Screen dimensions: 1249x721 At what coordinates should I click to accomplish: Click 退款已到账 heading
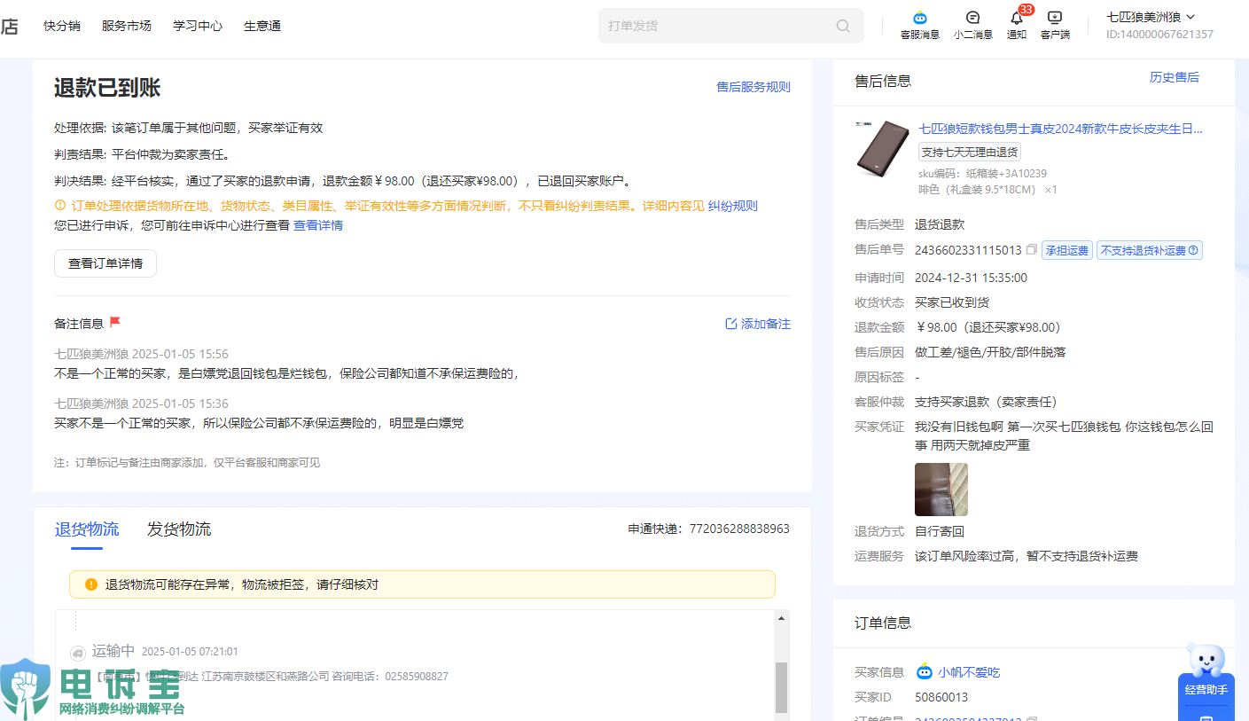[x=107, y=88]
